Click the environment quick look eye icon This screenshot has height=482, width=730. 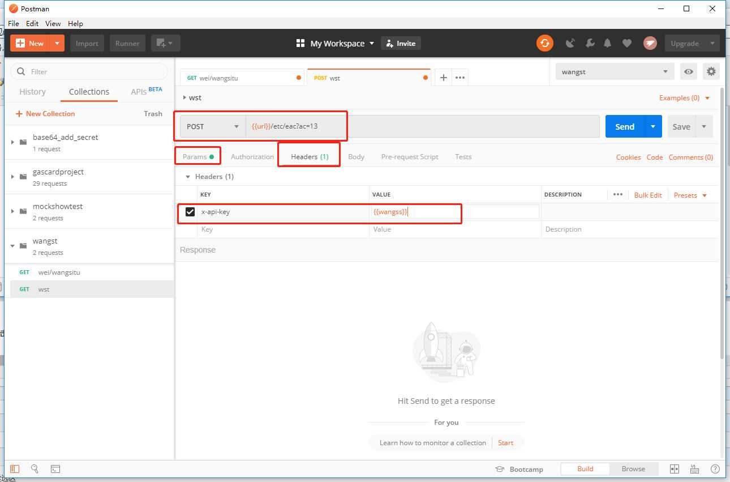click(x=689, y=71)
